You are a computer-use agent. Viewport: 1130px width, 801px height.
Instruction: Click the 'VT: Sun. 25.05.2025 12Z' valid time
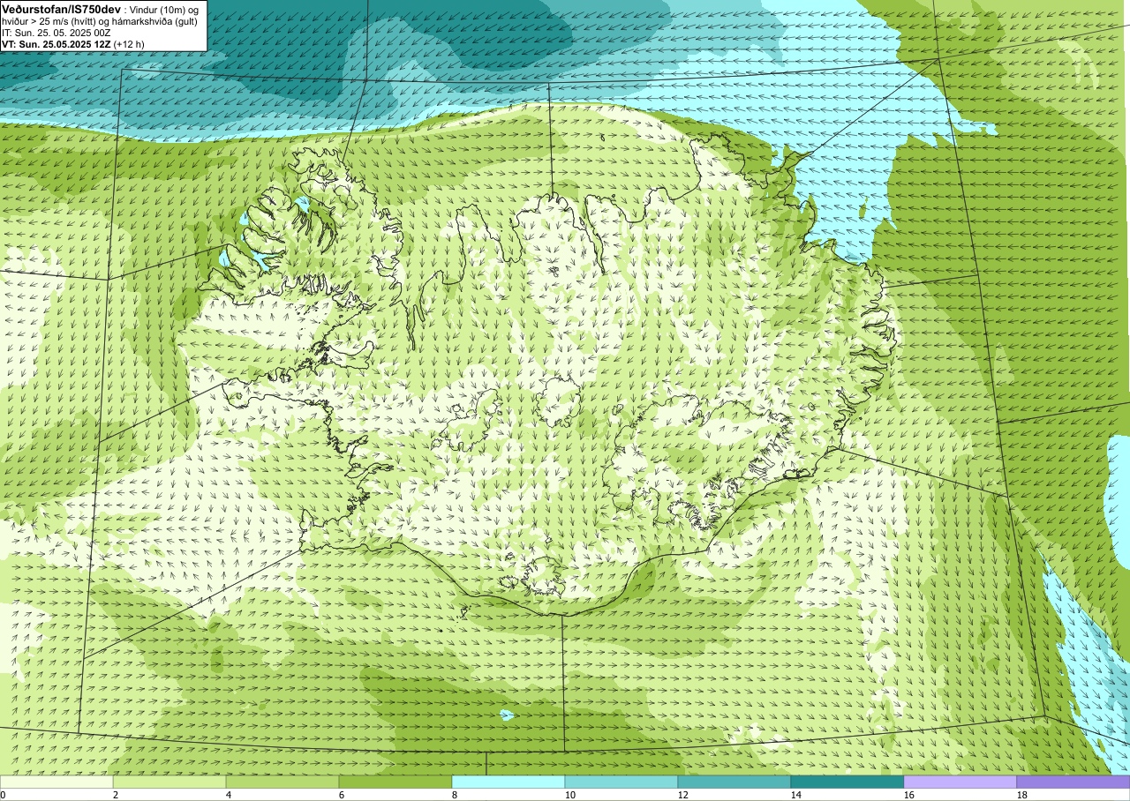pos(56,43)
